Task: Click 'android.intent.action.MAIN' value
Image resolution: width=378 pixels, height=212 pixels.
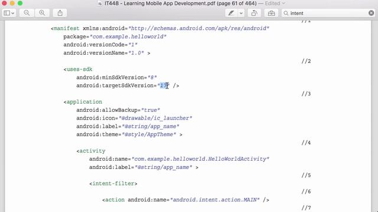Action: click(215, 200)
